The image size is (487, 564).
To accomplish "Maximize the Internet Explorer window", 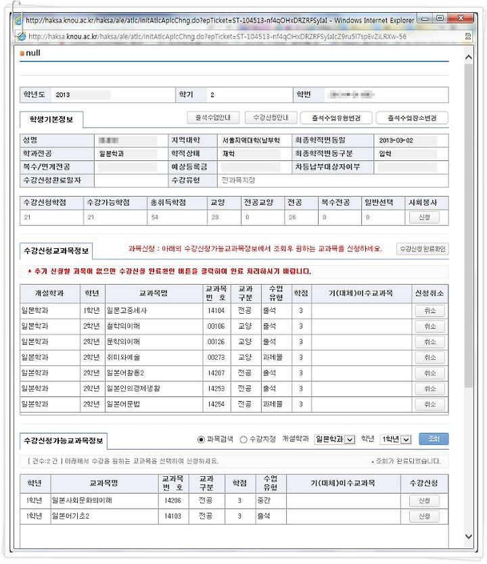I will (440, 18).
